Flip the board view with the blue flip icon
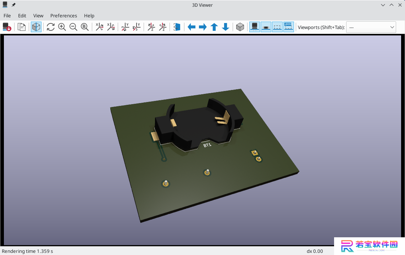The width and height of the screenshot is (405, 255). [177, 27]
